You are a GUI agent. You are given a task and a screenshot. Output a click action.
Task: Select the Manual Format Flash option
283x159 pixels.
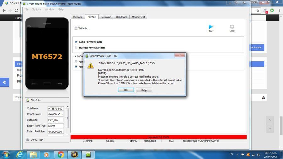point(76,47)
